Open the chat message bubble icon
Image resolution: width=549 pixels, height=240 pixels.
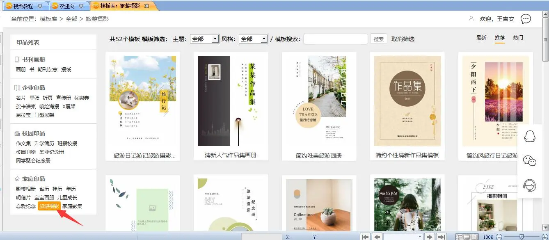coord(526,19)
